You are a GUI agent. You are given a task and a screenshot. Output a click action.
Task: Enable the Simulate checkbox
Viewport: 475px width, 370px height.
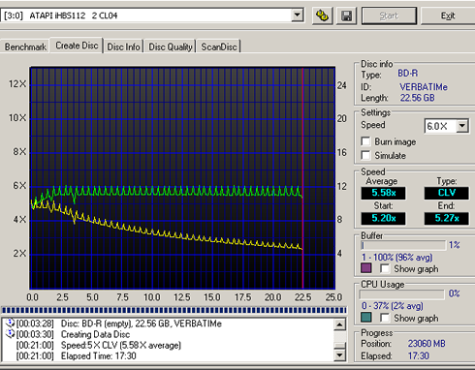point(365,155)
